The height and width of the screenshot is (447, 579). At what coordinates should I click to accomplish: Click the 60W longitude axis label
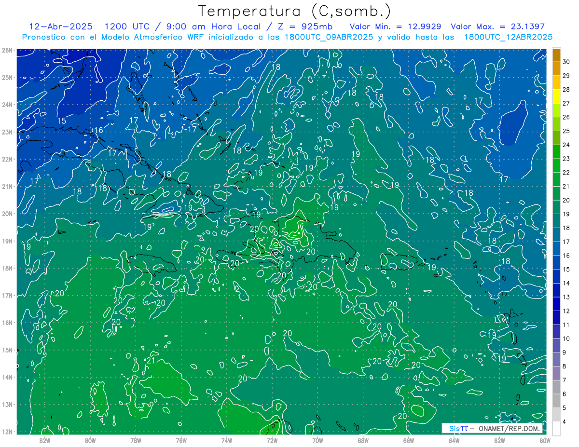point(545,440)
